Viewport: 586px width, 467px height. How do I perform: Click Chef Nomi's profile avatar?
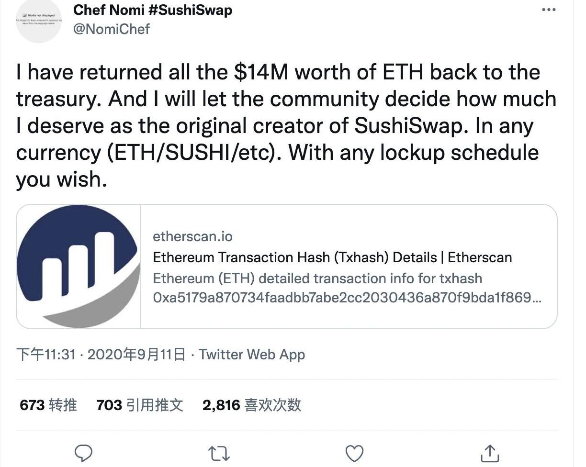pyautogui.click(x=39, y=20)
